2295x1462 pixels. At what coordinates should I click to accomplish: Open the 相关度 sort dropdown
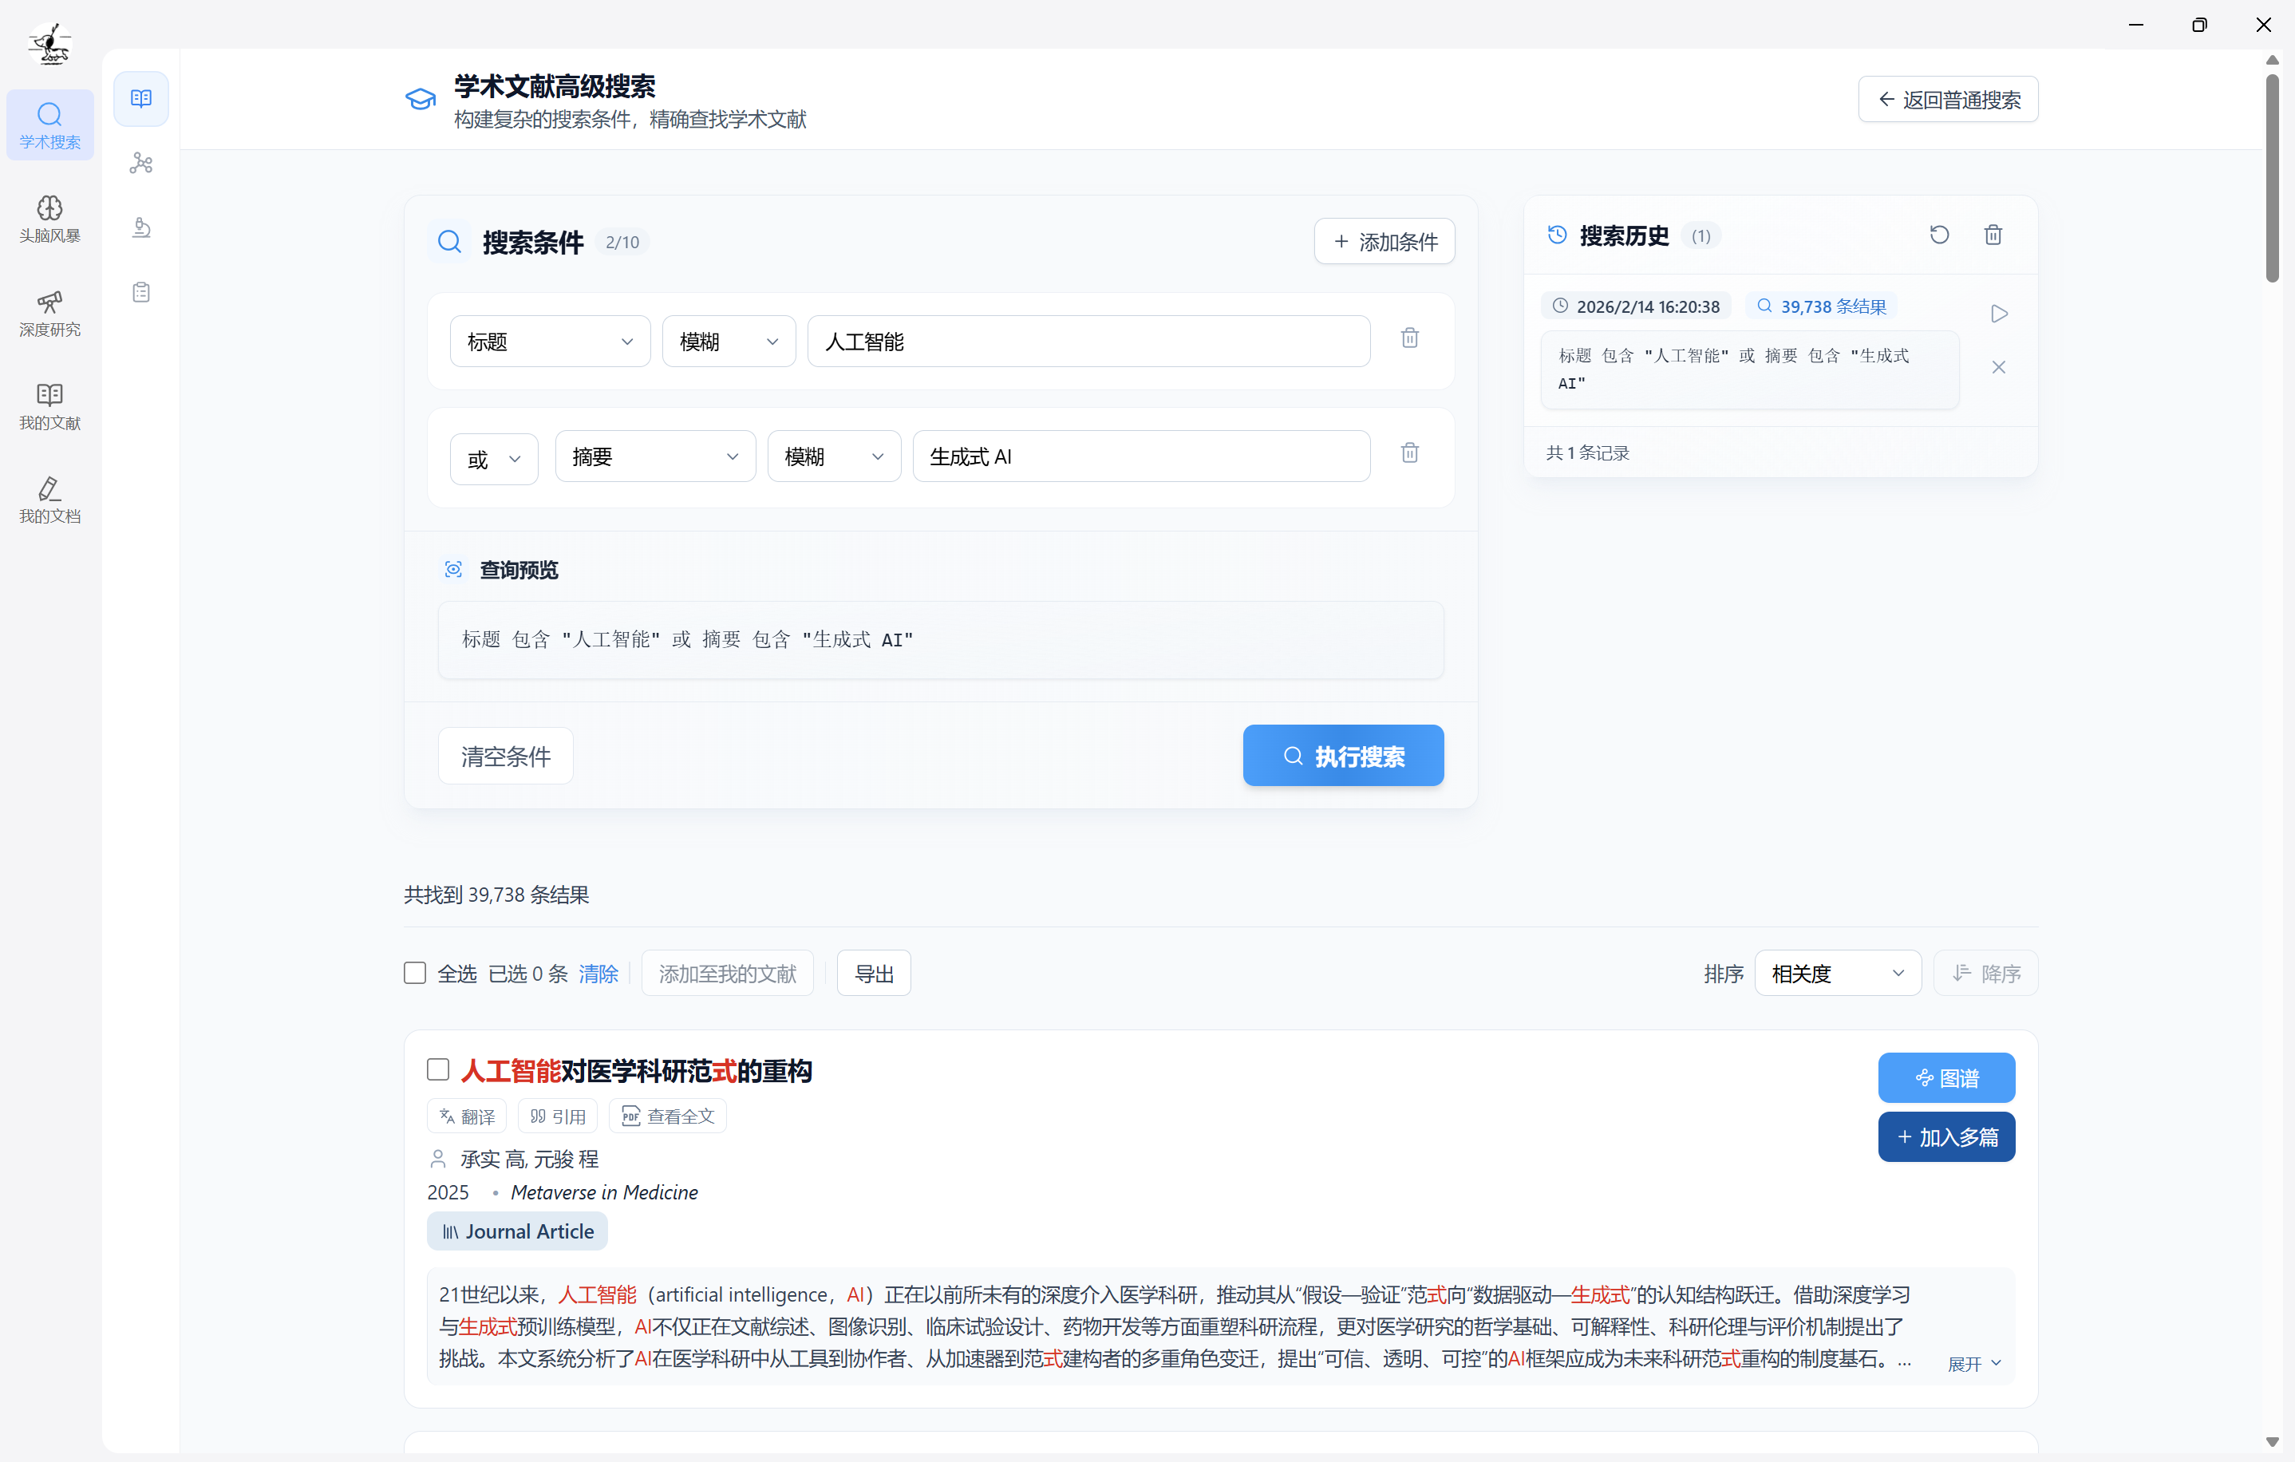point(1837,973)
